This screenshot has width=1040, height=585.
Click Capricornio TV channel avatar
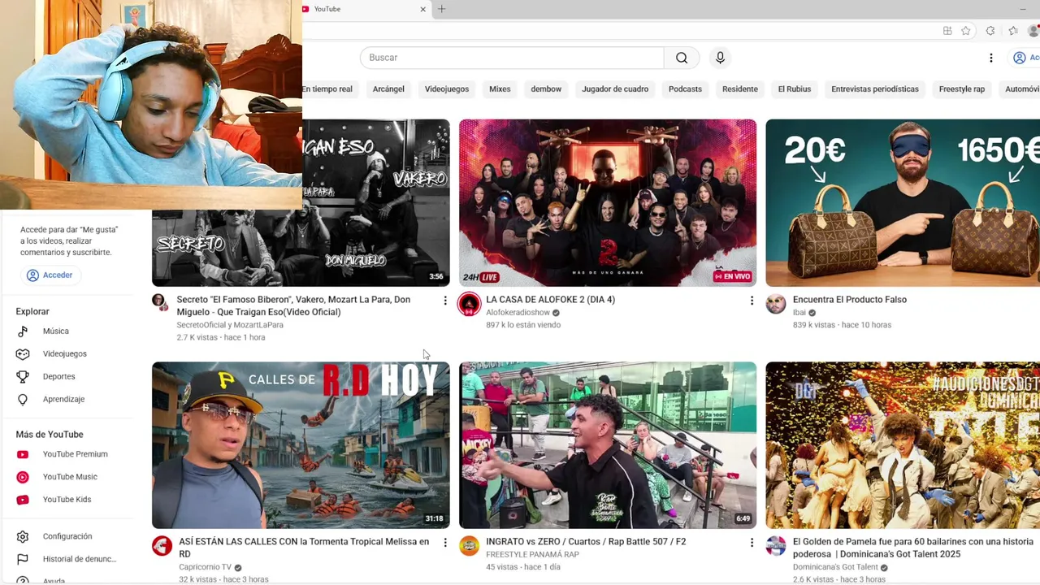(x=162, y=546)
